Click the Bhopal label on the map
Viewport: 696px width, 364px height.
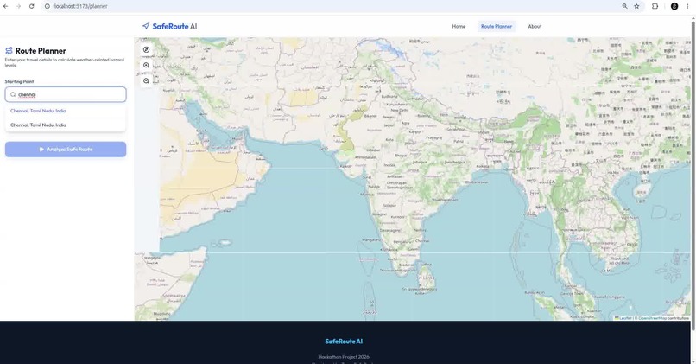pyautogui.click(x=401, y=156)
